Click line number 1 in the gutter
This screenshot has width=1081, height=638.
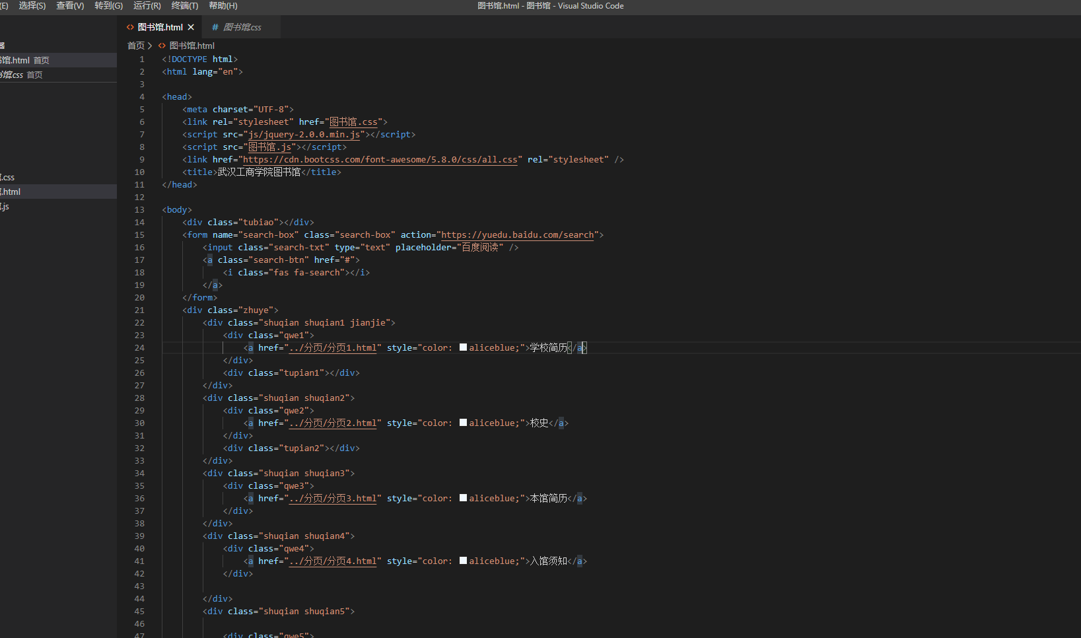click(x=141, y=59)
